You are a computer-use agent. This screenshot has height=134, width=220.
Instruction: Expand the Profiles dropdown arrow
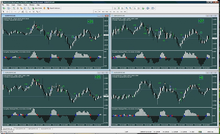pyautogui.click(x=11, y=8)
